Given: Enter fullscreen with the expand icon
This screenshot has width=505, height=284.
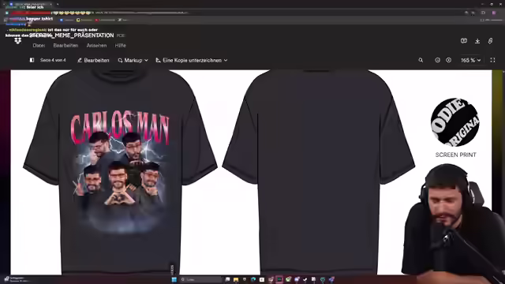Looking at the screenshot, I should 492,60.
